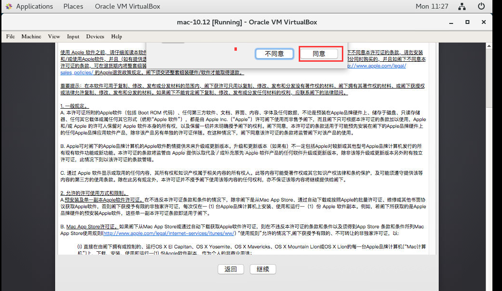Open the Help menu
Viewport: 502px width, 291px height.
pos(117,36)
